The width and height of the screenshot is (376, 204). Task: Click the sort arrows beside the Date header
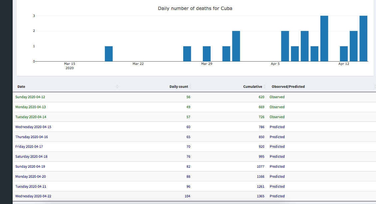click(x=117, y=87)
